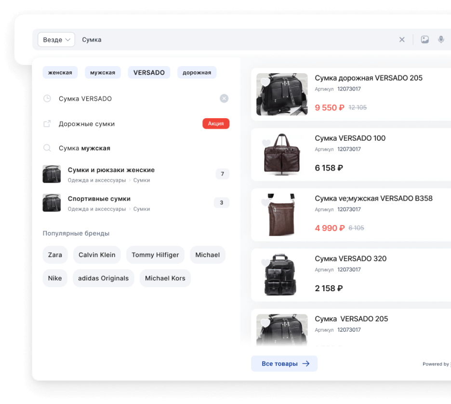Click the old price 12 105
The width and height of the screenshot is (451, 404).
358,108
